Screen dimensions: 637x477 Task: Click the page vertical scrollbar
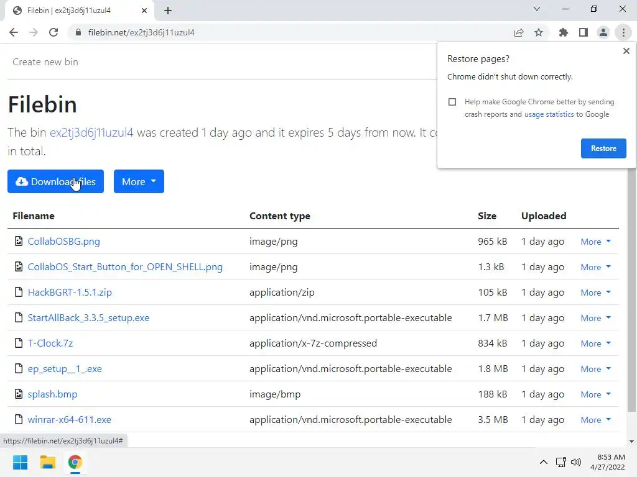click(631, 290)
